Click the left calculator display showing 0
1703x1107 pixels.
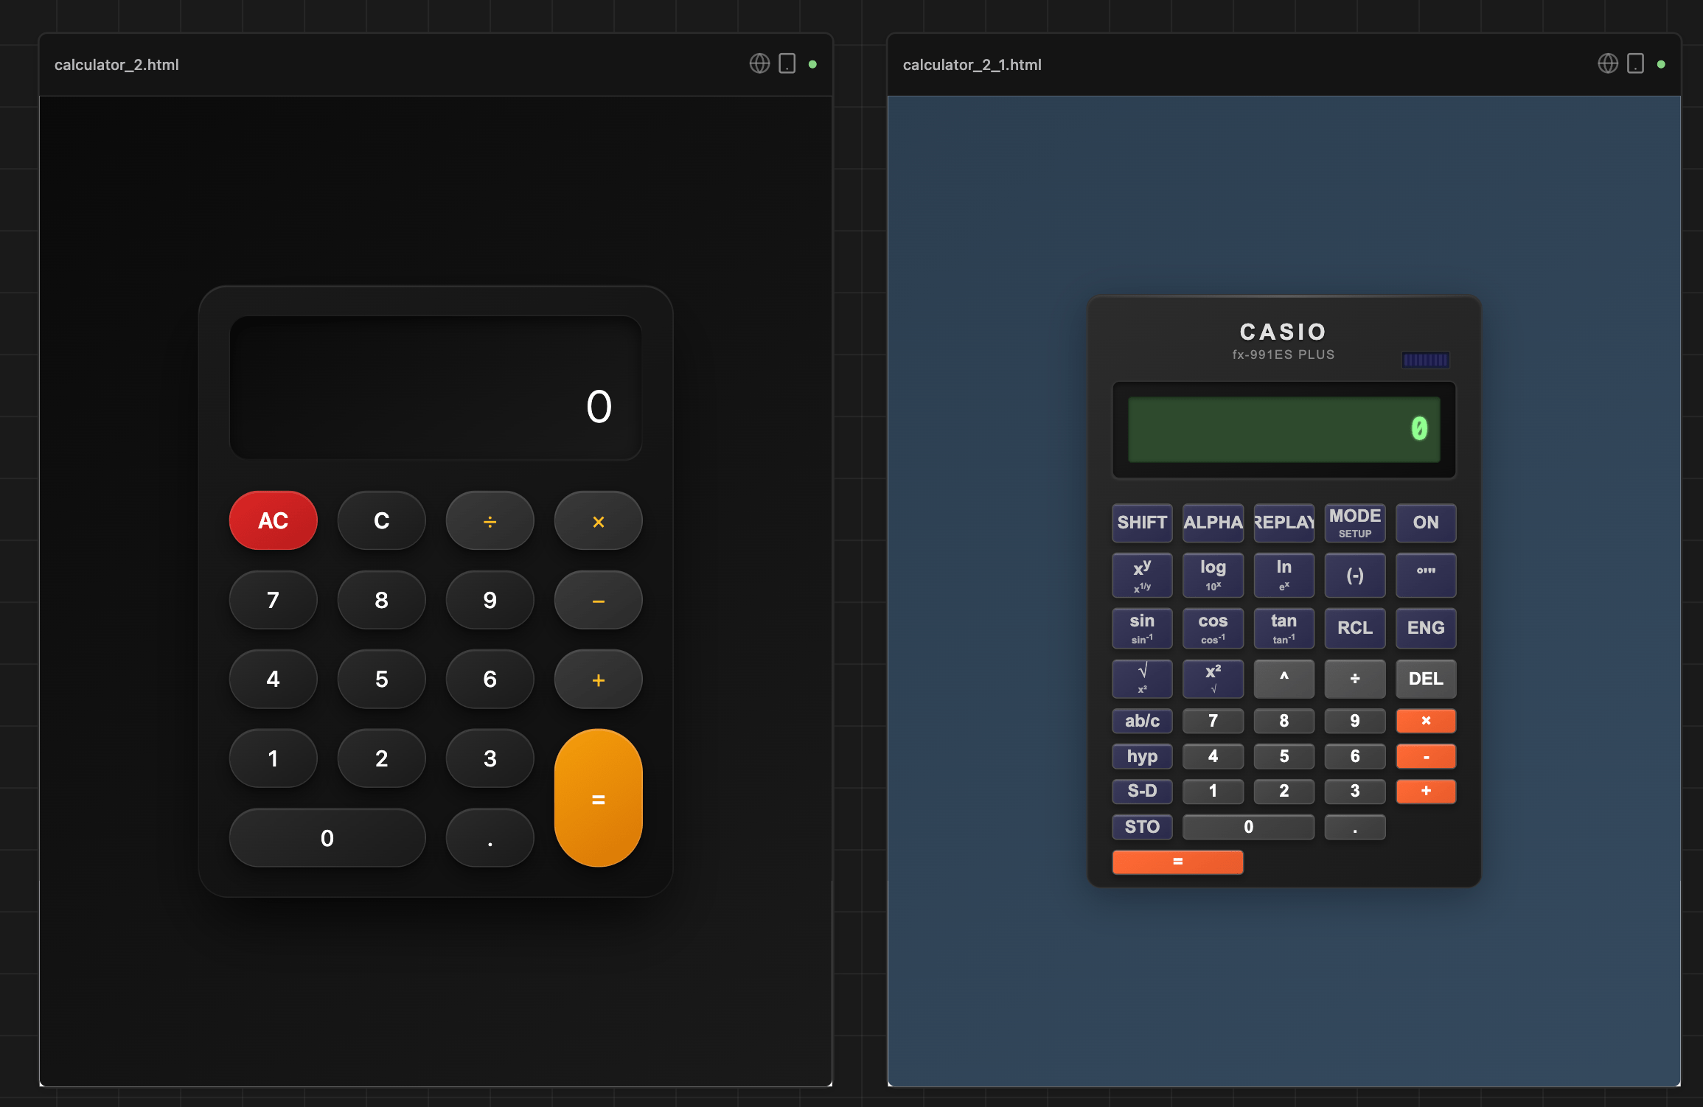(436, 388)
